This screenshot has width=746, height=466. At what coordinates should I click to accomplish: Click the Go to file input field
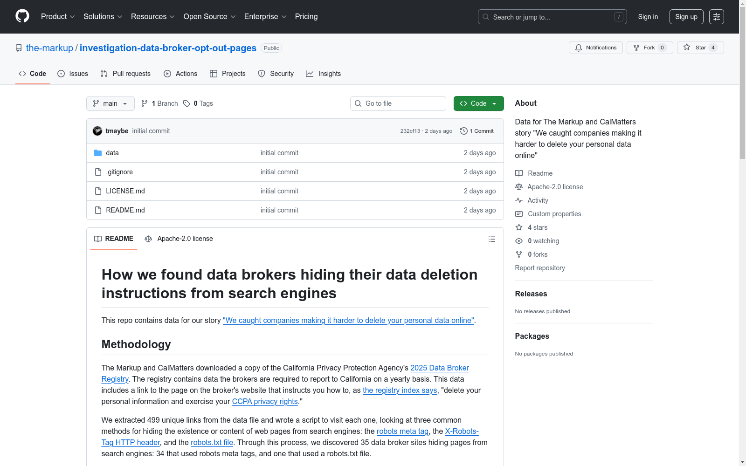398,103
